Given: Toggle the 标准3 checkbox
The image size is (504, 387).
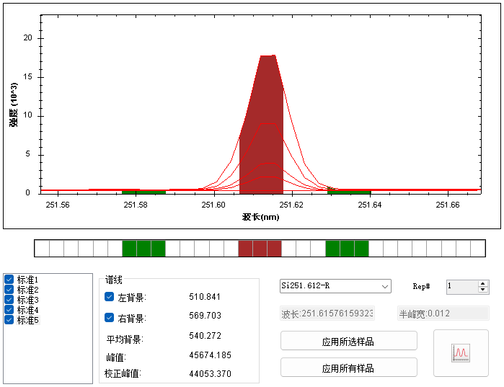Looking at the screenshot, I should click(x=9, y=300).
